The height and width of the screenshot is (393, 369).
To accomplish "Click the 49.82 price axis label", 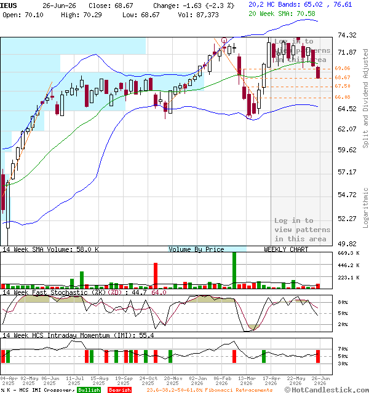I will (x=347, y=244).
